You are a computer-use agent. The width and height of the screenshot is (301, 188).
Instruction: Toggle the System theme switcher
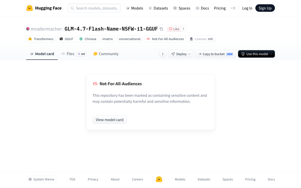pyautogui.click(x=41, y=179)
